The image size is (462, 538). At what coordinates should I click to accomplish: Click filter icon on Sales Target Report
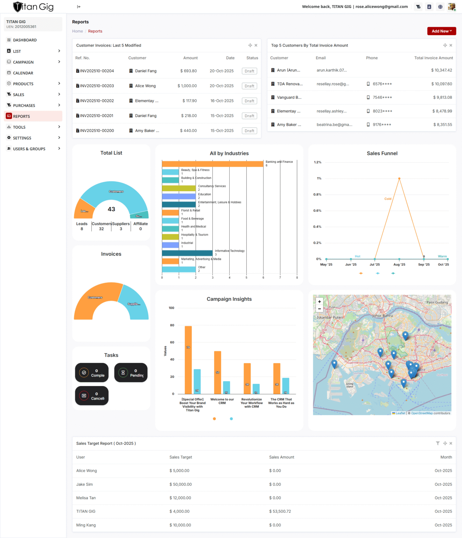coord(437,443)
